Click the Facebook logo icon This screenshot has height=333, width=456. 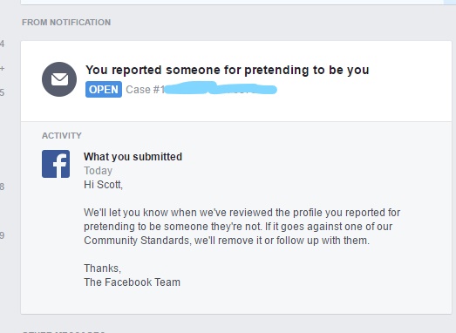point(56,164)
